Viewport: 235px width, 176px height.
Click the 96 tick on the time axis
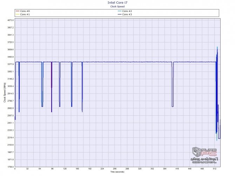point(52,169)
